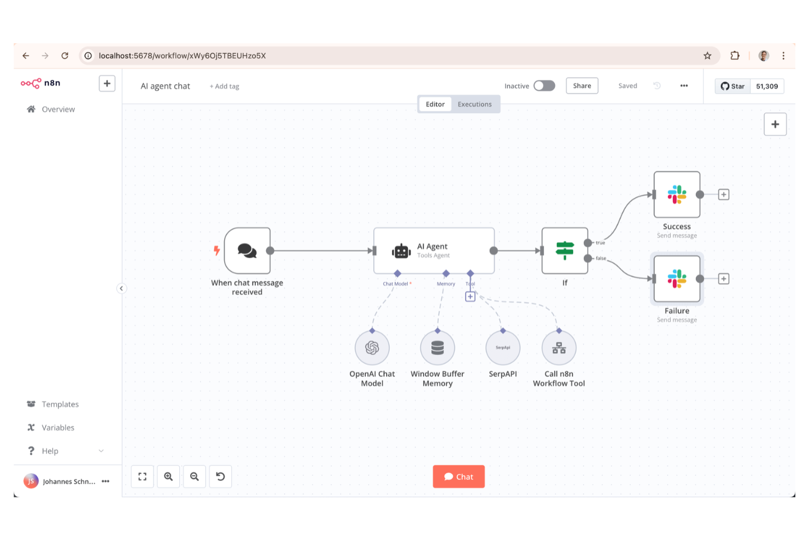Select the Failure Slack node
The image size is (809, 540).
[677, 279]
